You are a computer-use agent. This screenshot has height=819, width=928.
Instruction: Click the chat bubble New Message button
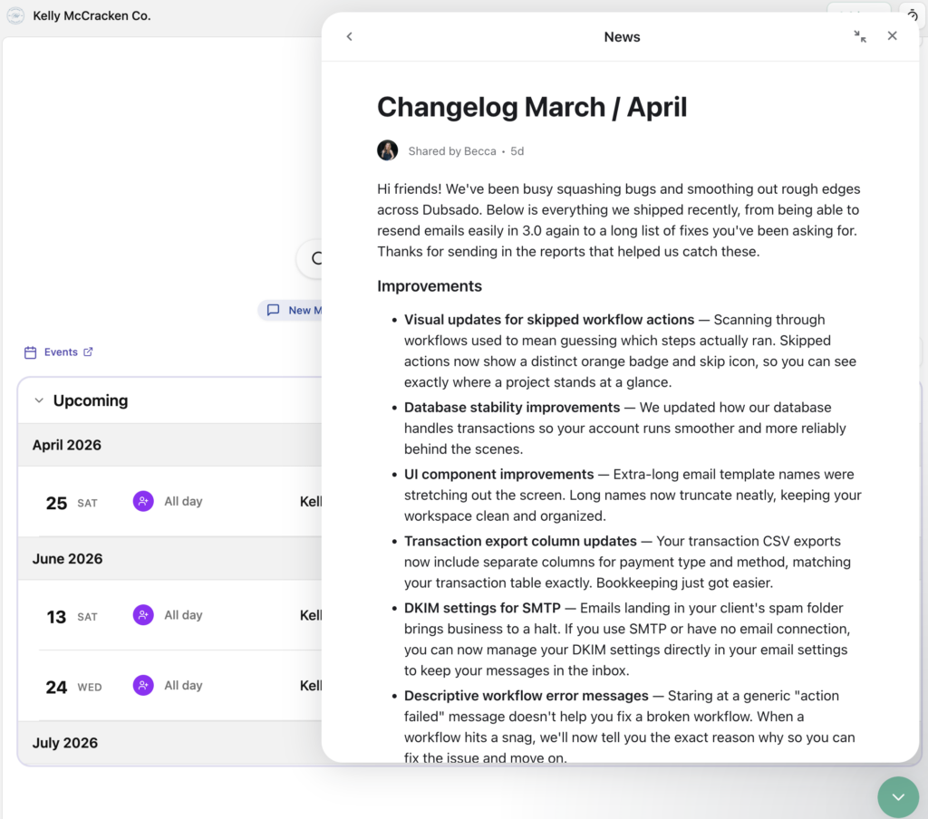point(289,310)
